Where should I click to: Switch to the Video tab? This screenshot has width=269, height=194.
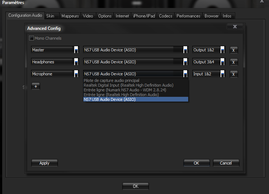click(88, 16)
